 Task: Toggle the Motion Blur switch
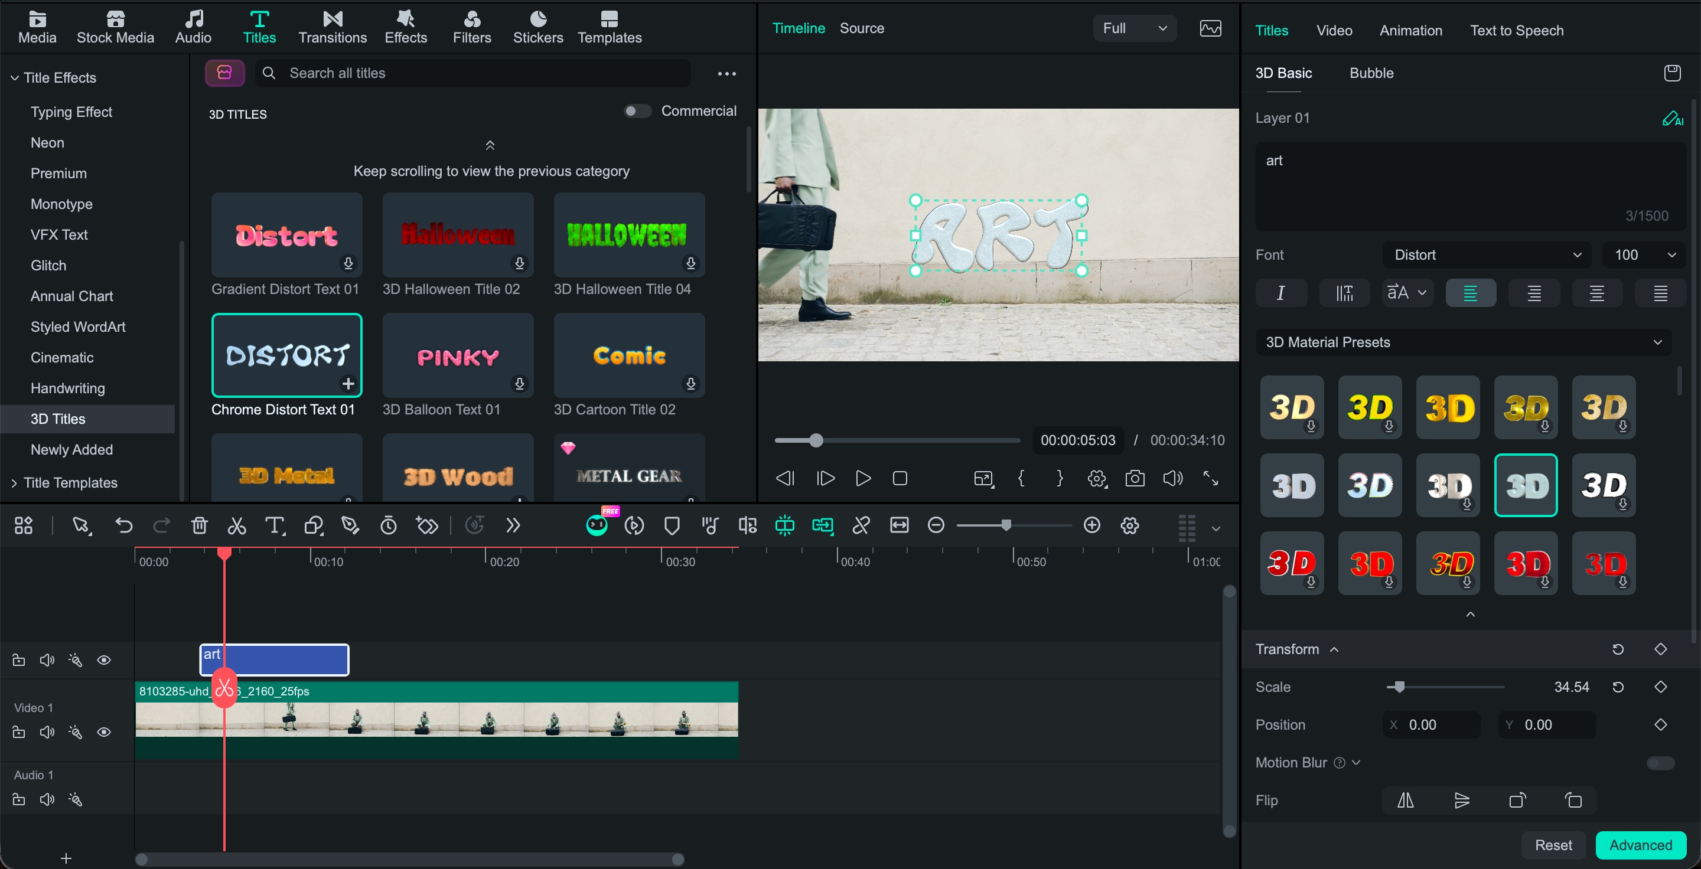click(1661, 763)
